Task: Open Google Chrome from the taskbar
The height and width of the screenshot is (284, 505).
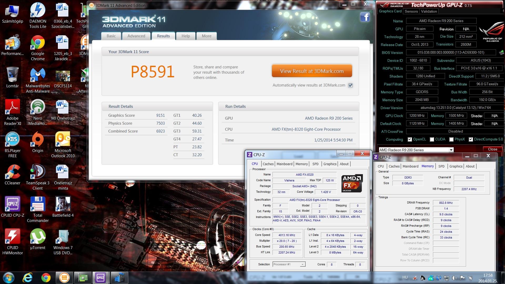Action: [46, 278]
